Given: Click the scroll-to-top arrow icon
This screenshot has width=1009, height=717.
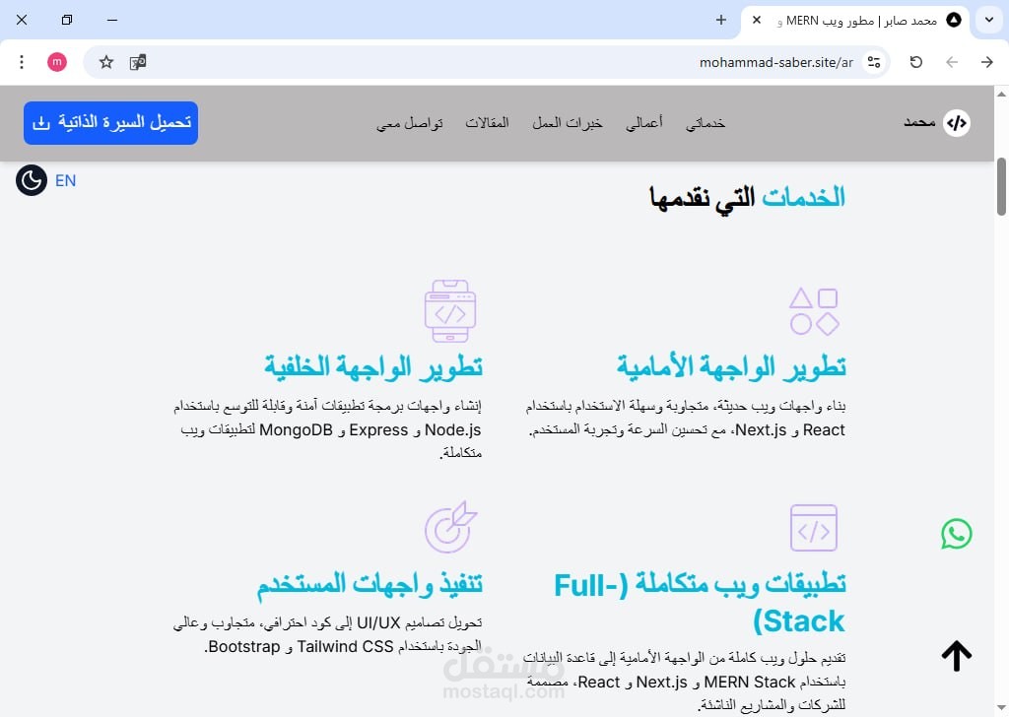Looking at the screenshot, I should click(956, 655).
